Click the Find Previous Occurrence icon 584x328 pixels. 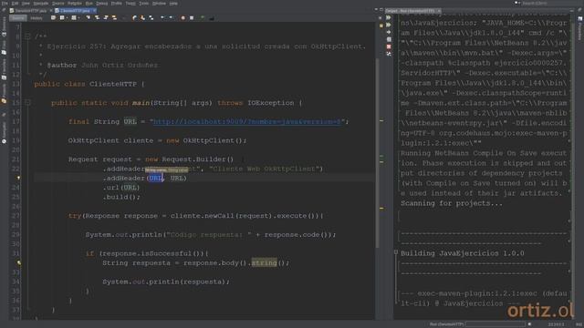[98, 17]
